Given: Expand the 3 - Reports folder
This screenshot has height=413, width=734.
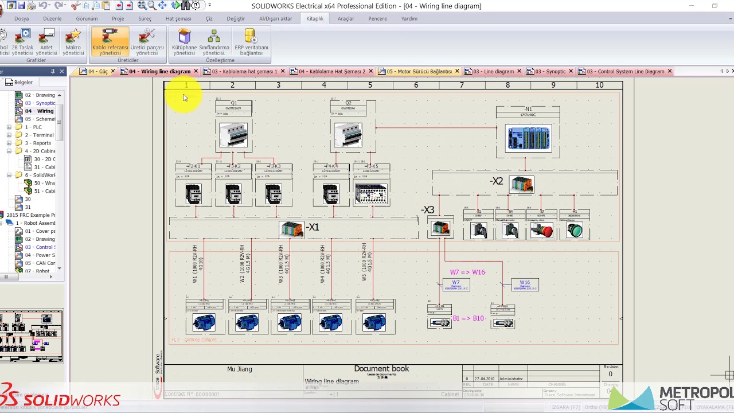Looking at the screenshot, I should coord(9,143).
